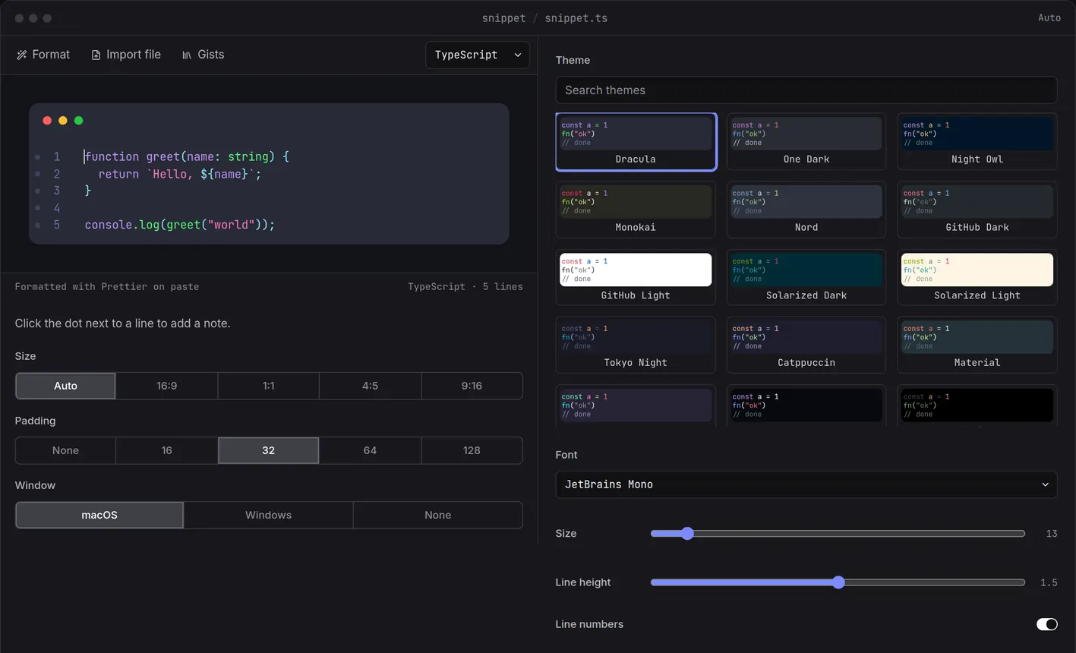Set padding to 64

(x=370, y=450)
